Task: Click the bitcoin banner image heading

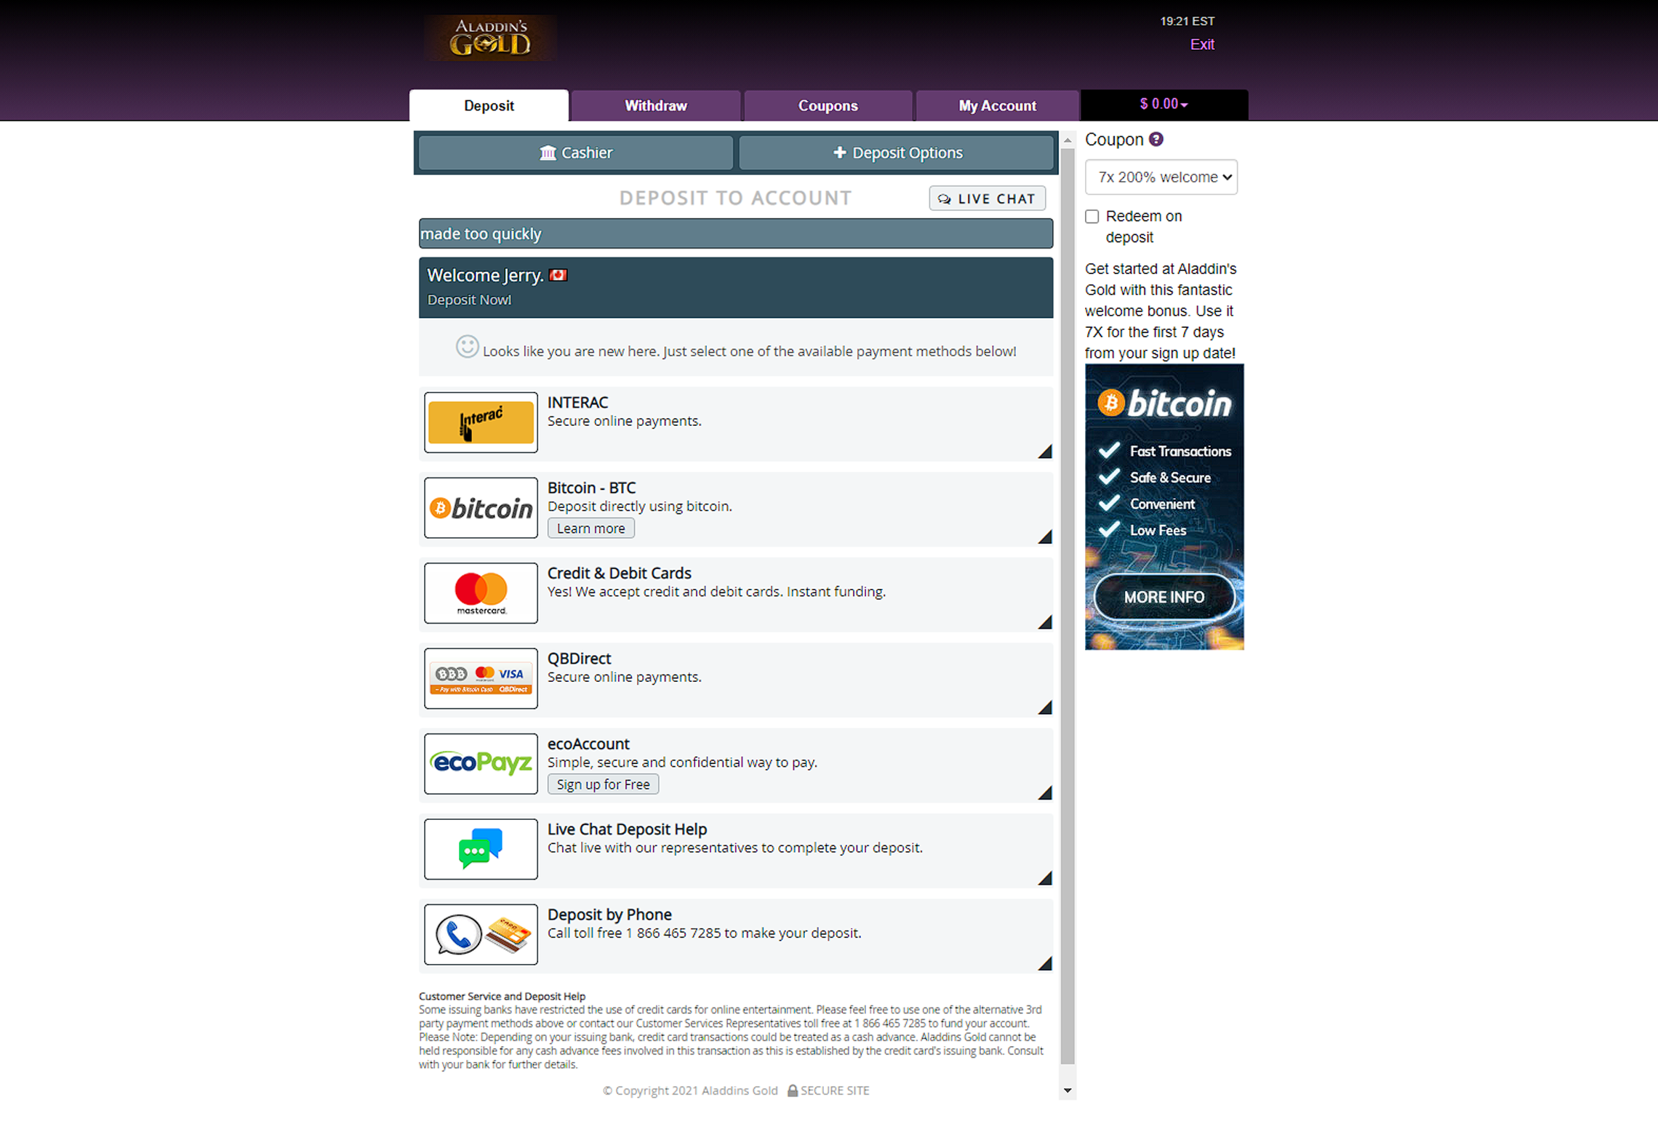Action: pos(1164,403)
